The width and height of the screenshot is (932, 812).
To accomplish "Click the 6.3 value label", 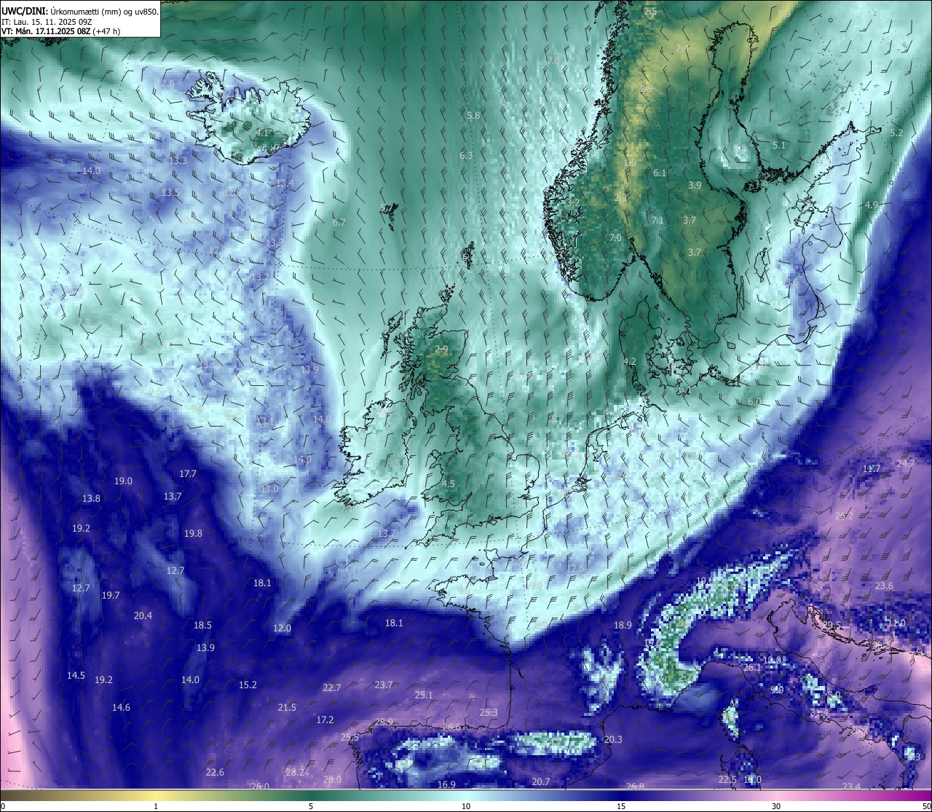I will click(x=466, y=156).
